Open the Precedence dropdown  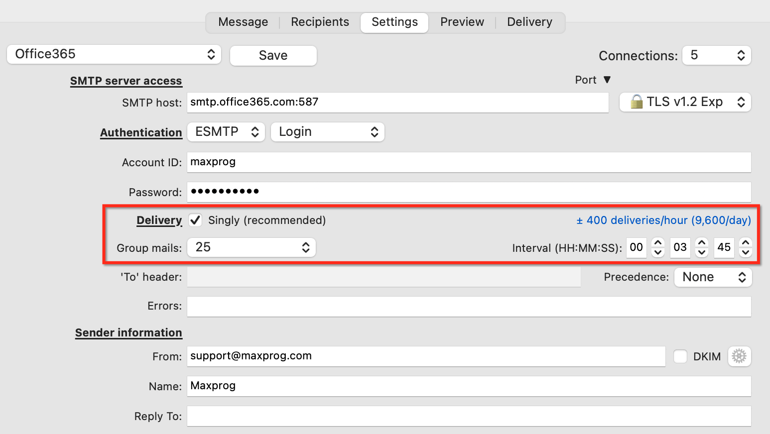coord(713,277)
